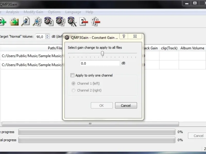This screenshot has width=206, height=154.
Task: Click the Album Gain dial icon
Action: pos(61,22)
